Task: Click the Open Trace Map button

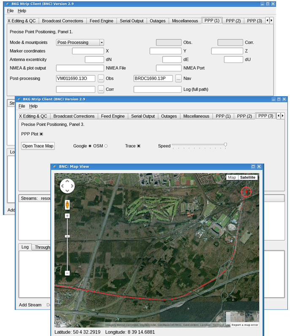Action: tap(38, 146)
